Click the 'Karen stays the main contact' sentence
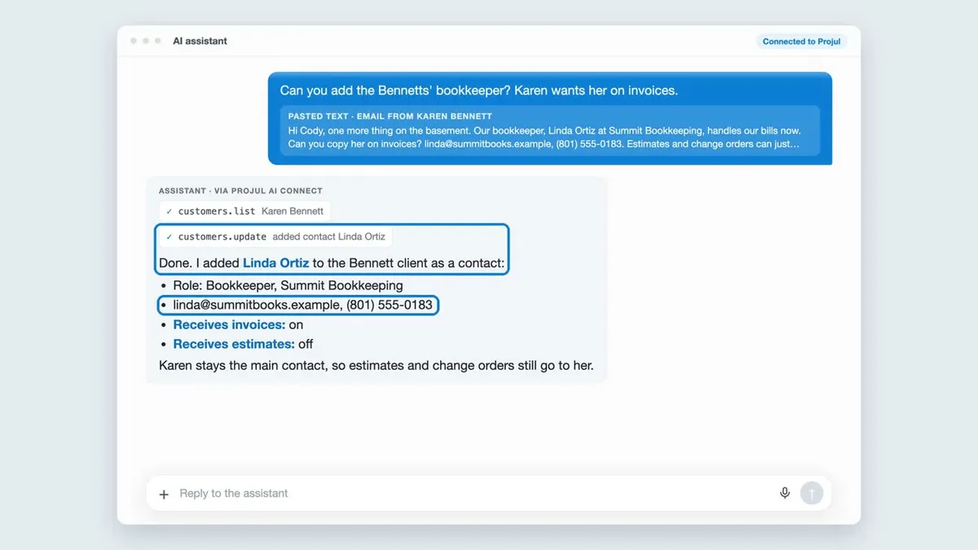Image resolution: width=978 pixels, height=550 pixels. pyautogui.click(x=376, y=365)
